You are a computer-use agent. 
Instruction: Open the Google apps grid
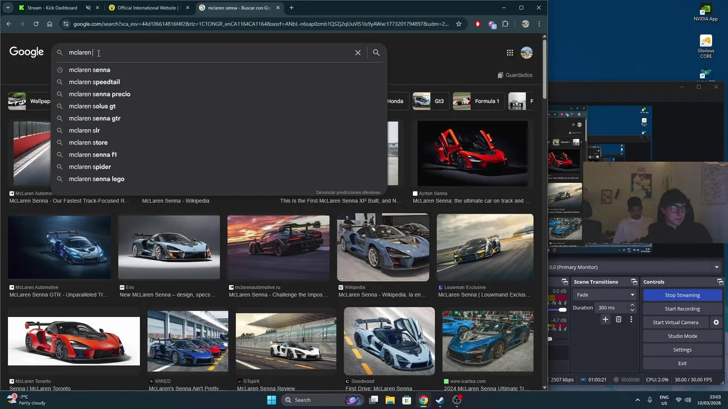(510, 53)
